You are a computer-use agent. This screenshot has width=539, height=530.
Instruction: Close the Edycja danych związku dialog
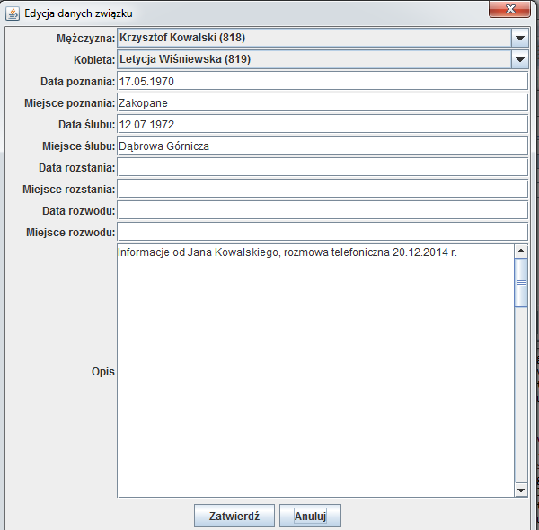[x=509, y=9]
